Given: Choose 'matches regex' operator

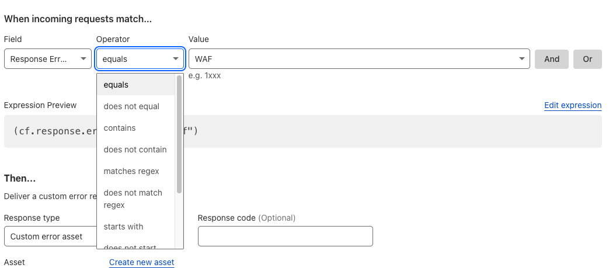Looking at the screenshot, I should (131, 171).
